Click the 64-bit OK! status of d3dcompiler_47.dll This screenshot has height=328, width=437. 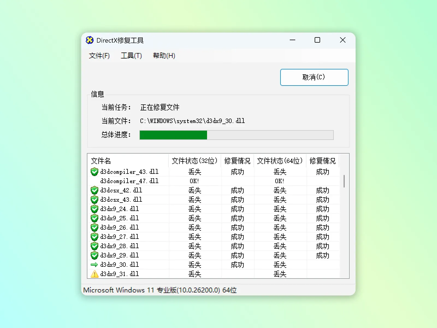point(280,181)
